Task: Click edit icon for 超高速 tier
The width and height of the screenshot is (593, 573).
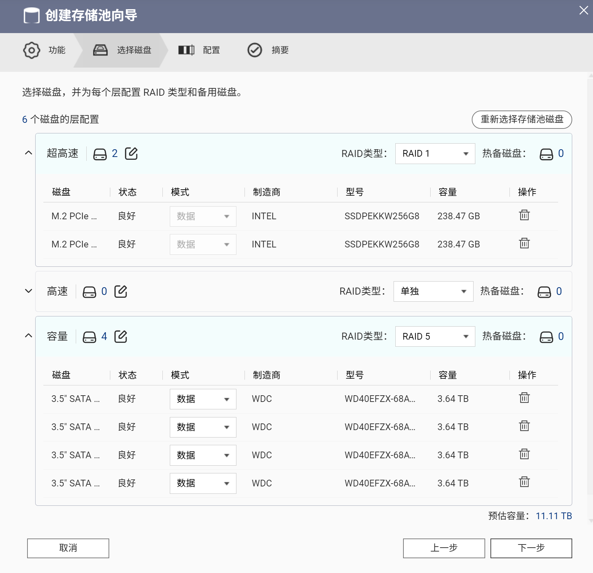Action: (131, 153)
